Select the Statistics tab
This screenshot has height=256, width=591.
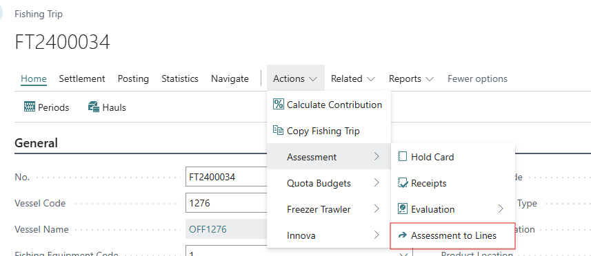(180, 78)
